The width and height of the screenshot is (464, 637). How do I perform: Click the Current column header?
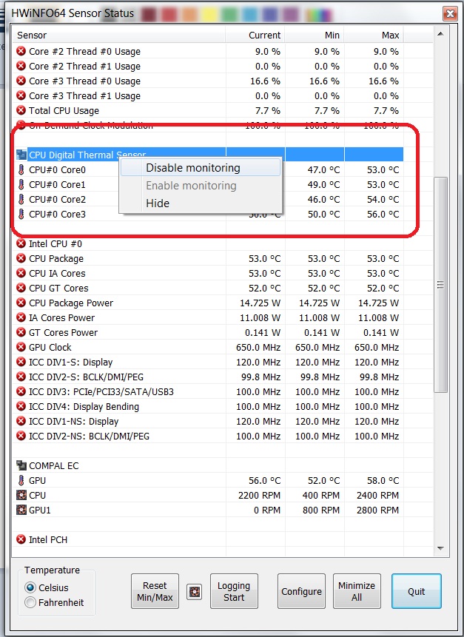tap(255, 36)
